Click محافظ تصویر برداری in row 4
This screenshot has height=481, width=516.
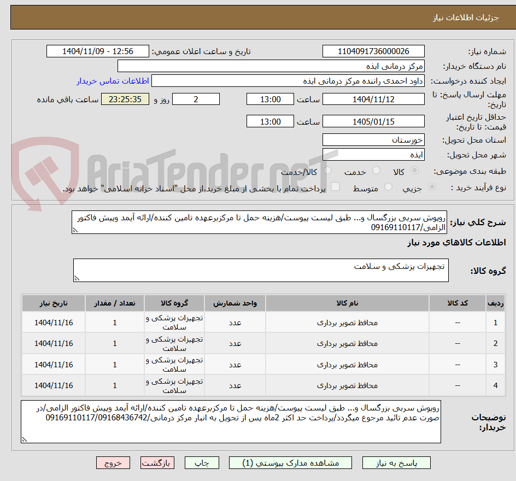[347, 385]
